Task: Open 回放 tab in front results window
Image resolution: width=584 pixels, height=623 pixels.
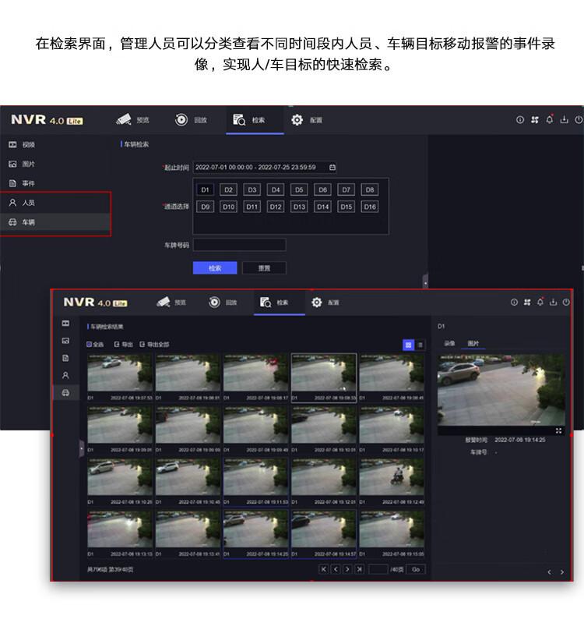Action: pyautogui.click(x=223, y=303)
